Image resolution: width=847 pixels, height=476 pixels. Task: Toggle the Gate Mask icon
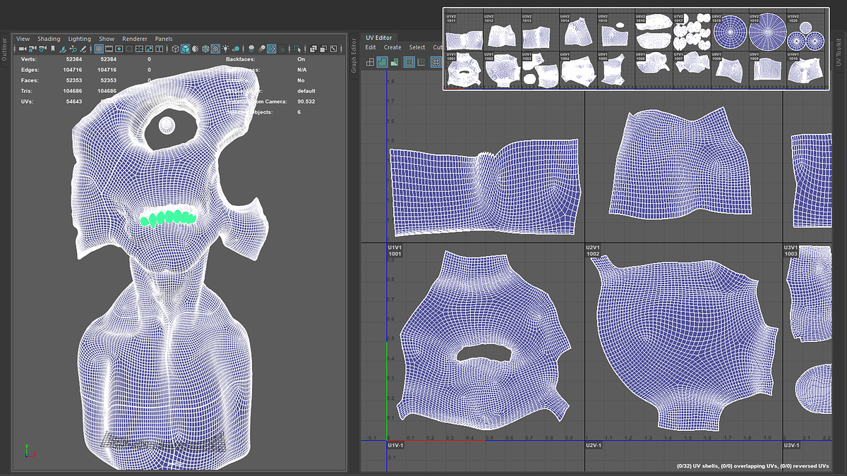128,49
